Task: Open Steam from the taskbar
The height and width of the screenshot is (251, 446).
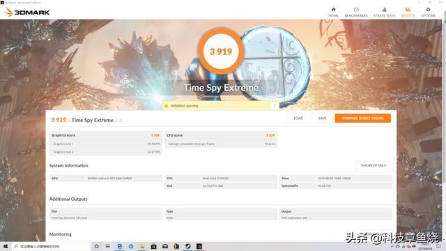Action: click(187, 246)
